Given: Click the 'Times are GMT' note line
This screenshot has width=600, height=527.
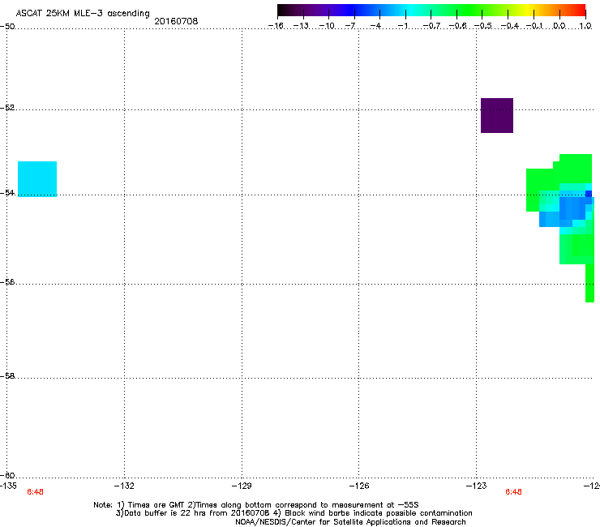Looking at the screenshot, I should click(x=256, y=505).
